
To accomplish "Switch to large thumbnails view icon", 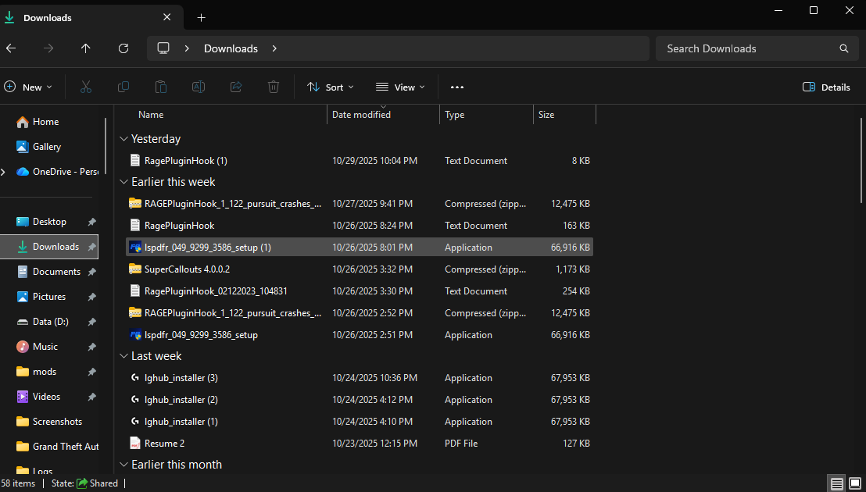I will [855, 483].
